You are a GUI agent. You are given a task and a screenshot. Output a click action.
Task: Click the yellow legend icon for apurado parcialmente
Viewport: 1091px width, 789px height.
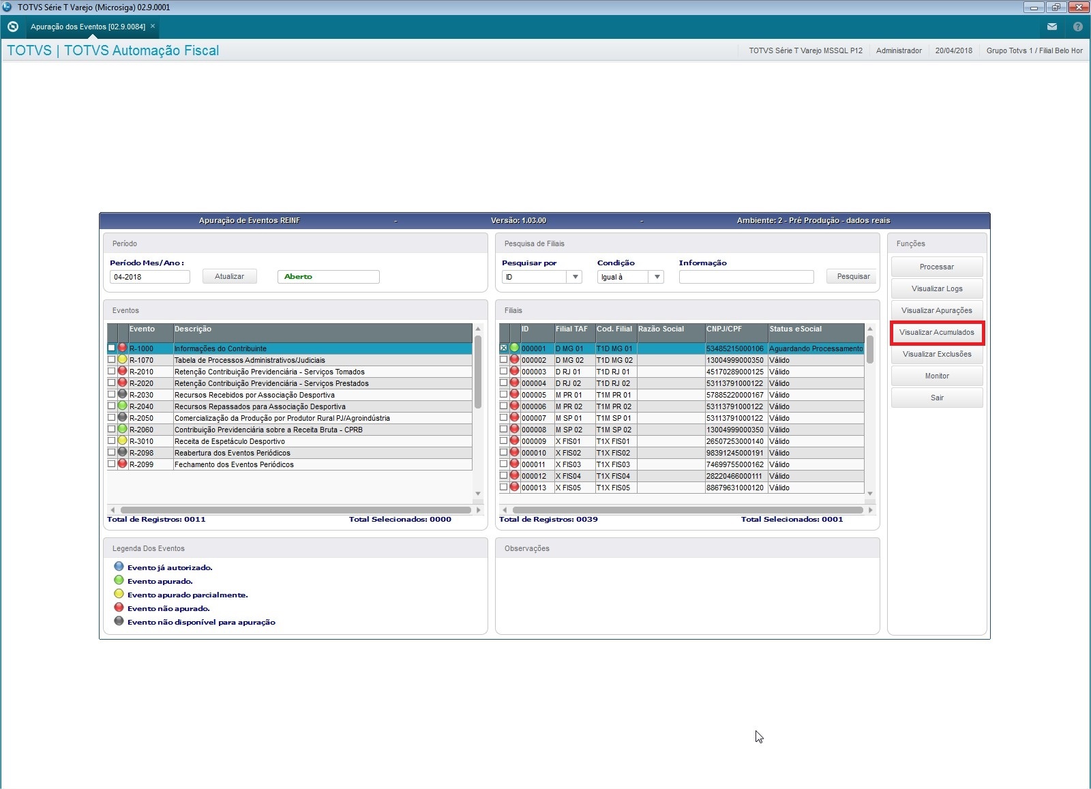click(119, 594)
